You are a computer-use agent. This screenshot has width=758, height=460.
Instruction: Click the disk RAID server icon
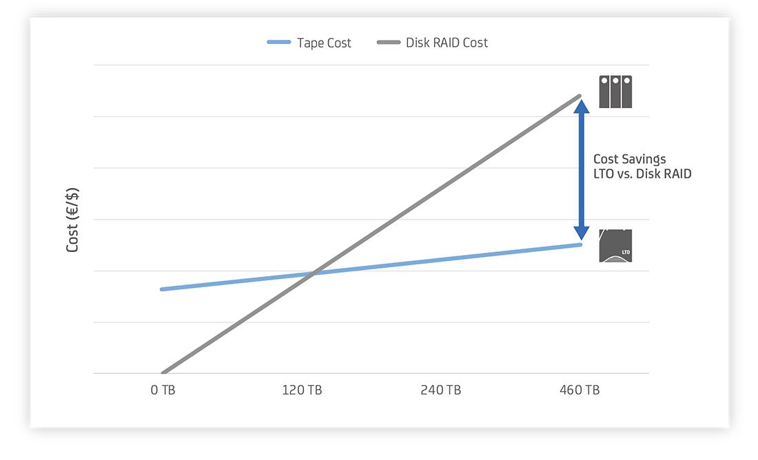pos(615,92)
